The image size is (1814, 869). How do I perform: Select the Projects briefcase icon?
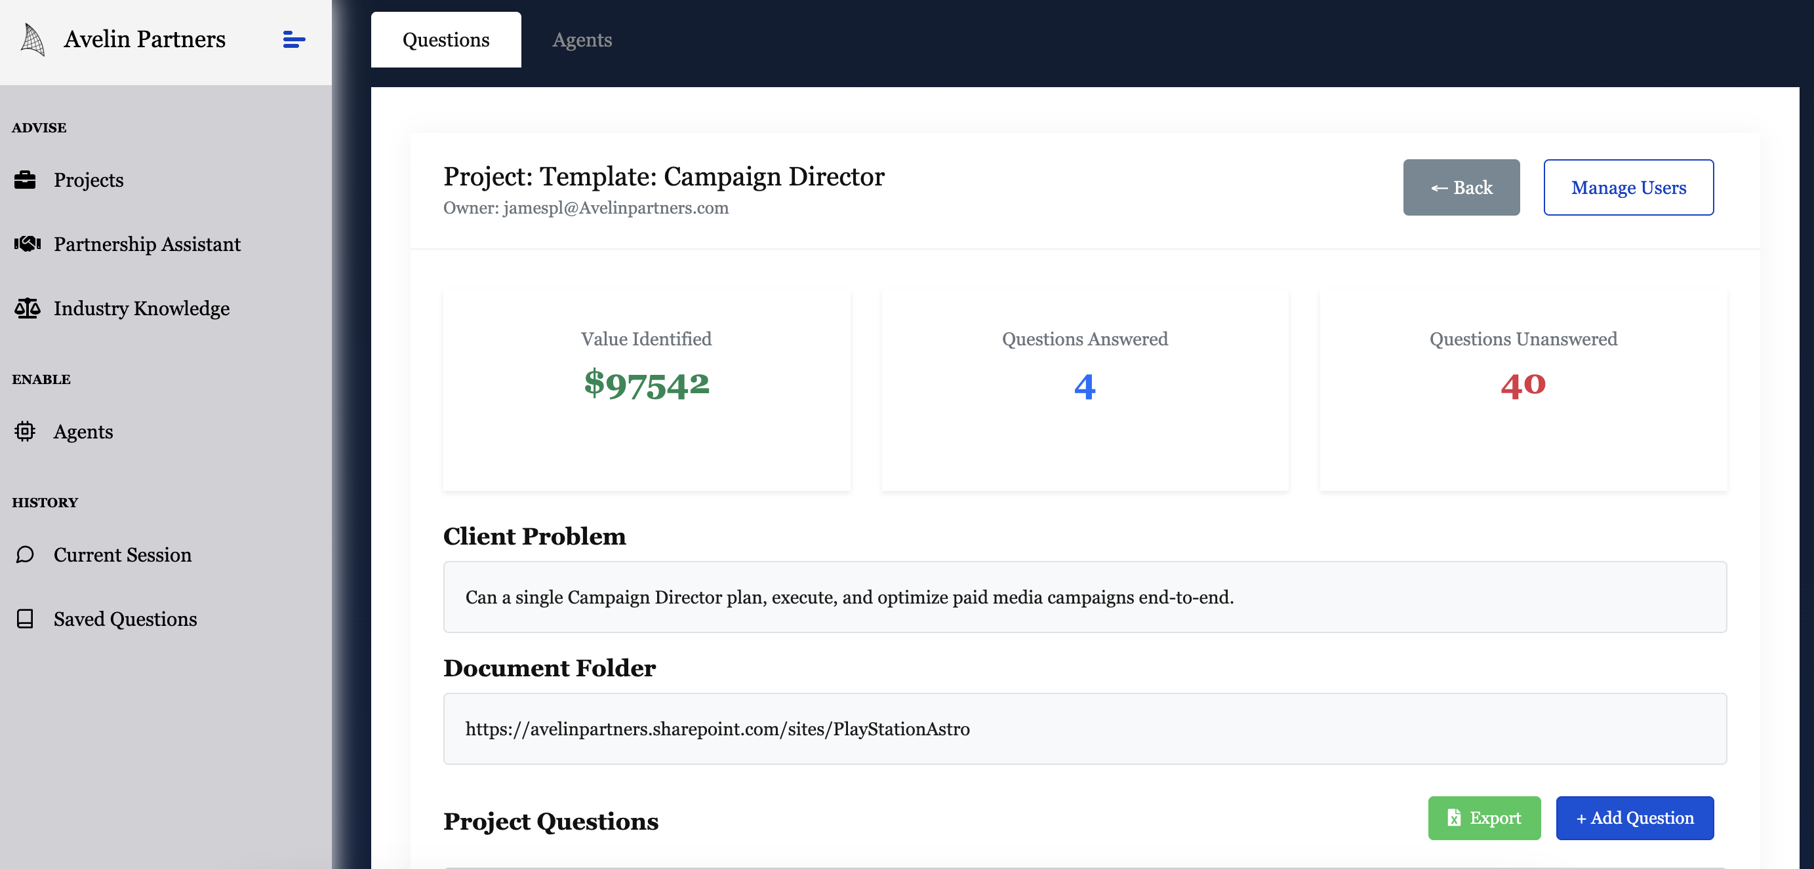tap(26, 180)
